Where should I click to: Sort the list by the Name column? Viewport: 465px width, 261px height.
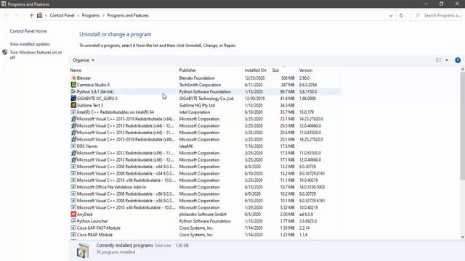click(76, 70)
